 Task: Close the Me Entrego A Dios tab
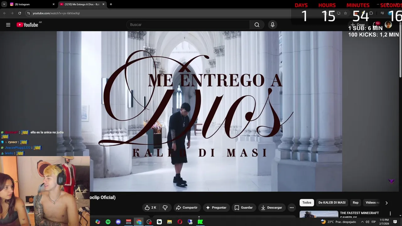[x=103, y=4]
